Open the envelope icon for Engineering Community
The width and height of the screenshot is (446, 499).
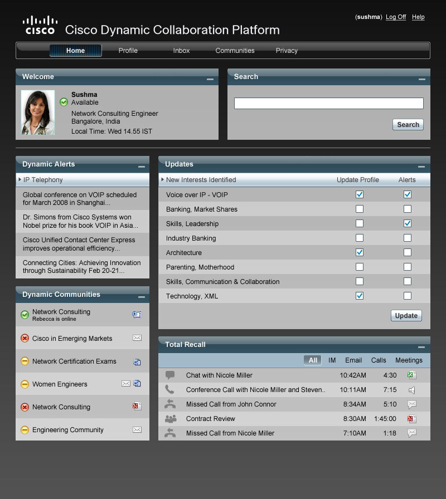[x=137, y=429]
